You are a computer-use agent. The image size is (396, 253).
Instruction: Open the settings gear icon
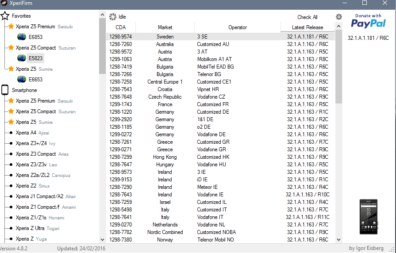click(x=338, y=17)
